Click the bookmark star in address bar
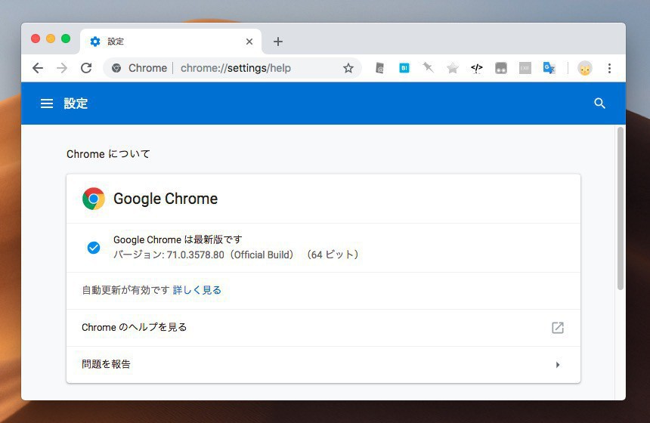650x423 pixels. [x=348, y=68]
